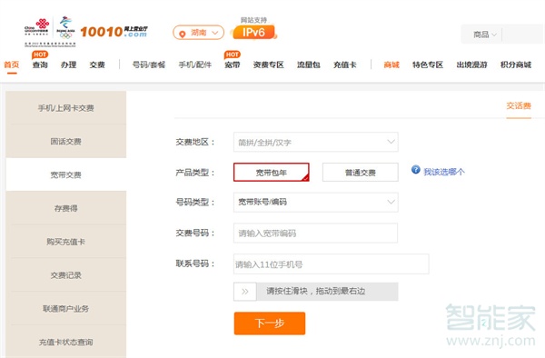Open the 交费 menu item
This screenshot has width=545, height=358.
97,65
